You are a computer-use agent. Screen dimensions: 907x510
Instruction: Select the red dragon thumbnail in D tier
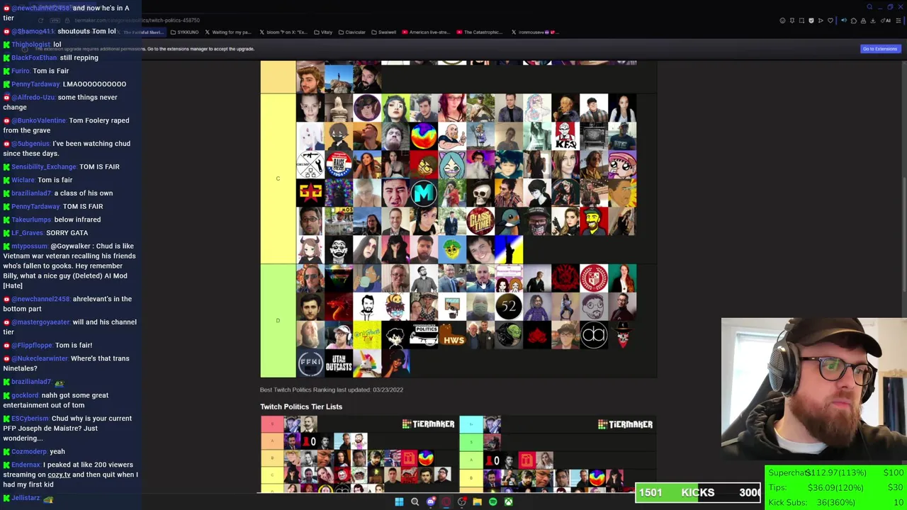339,306
